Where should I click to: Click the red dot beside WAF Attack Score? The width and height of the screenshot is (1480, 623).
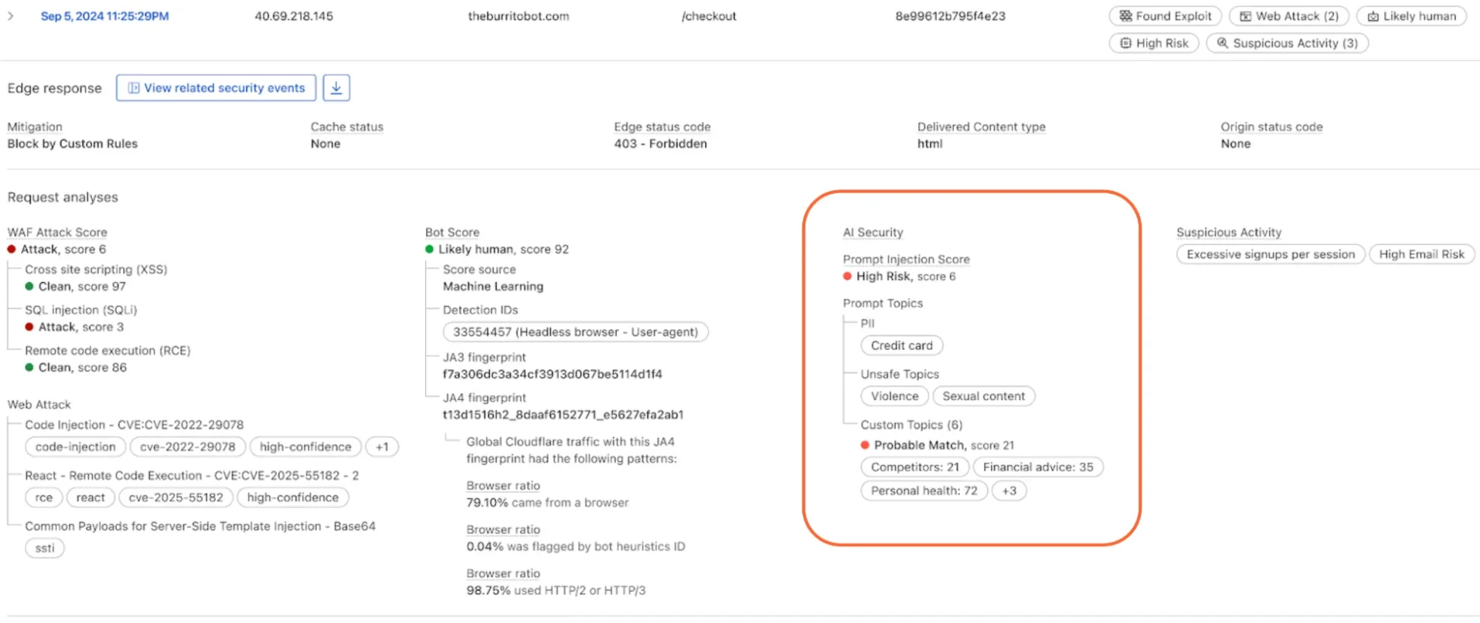click(11, 249)
